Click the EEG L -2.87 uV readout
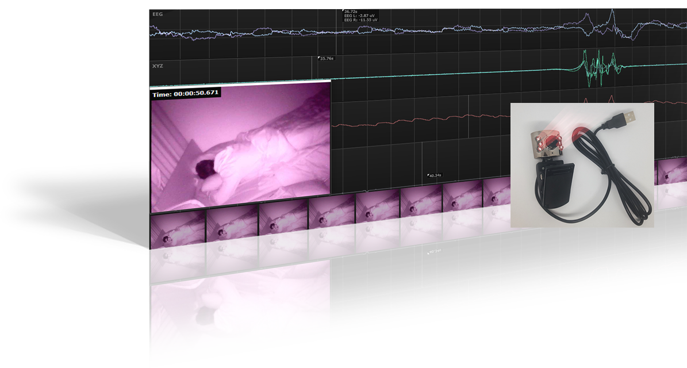The width and height of the screenshot is (687, 368). coord(360,16)
